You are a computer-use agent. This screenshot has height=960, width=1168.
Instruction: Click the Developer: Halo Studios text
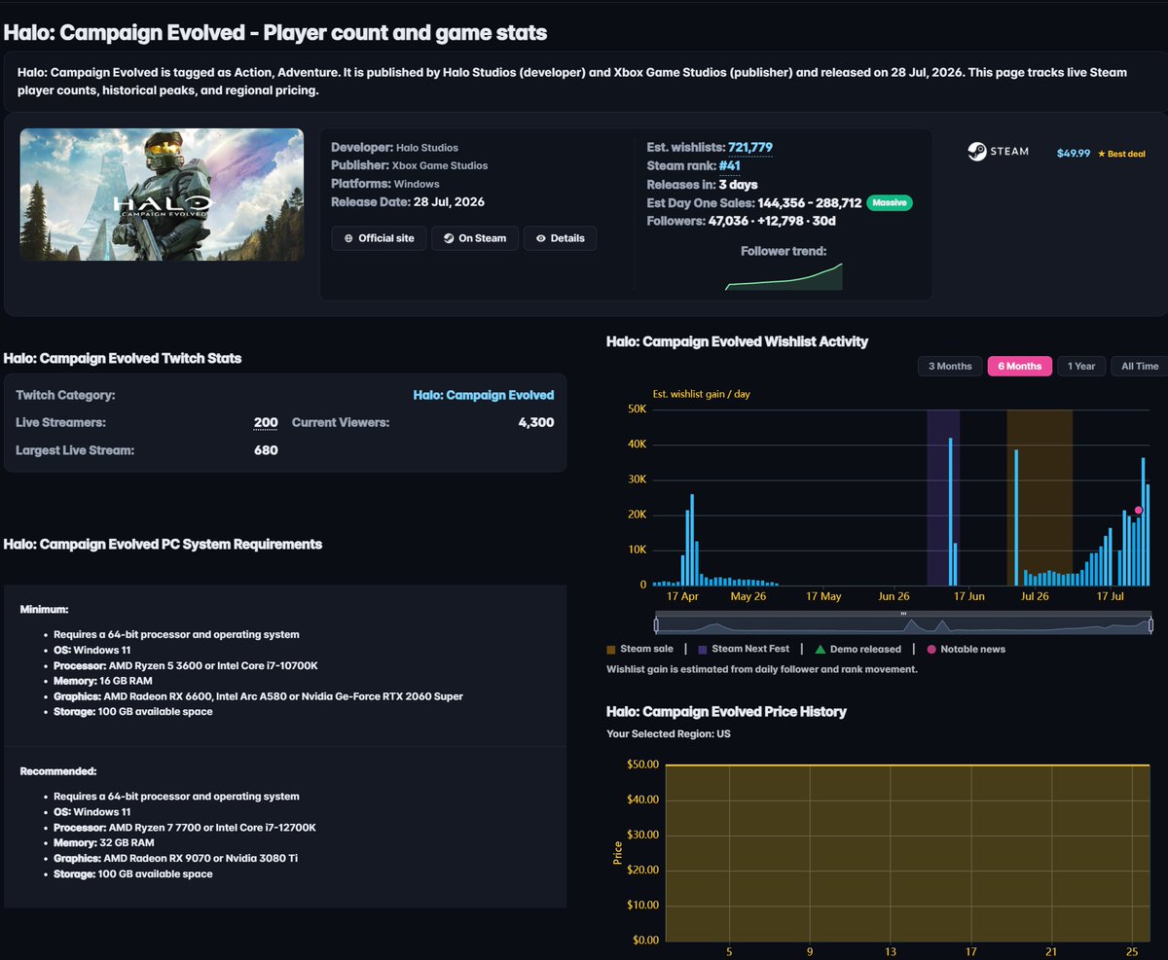coord(394,148)
